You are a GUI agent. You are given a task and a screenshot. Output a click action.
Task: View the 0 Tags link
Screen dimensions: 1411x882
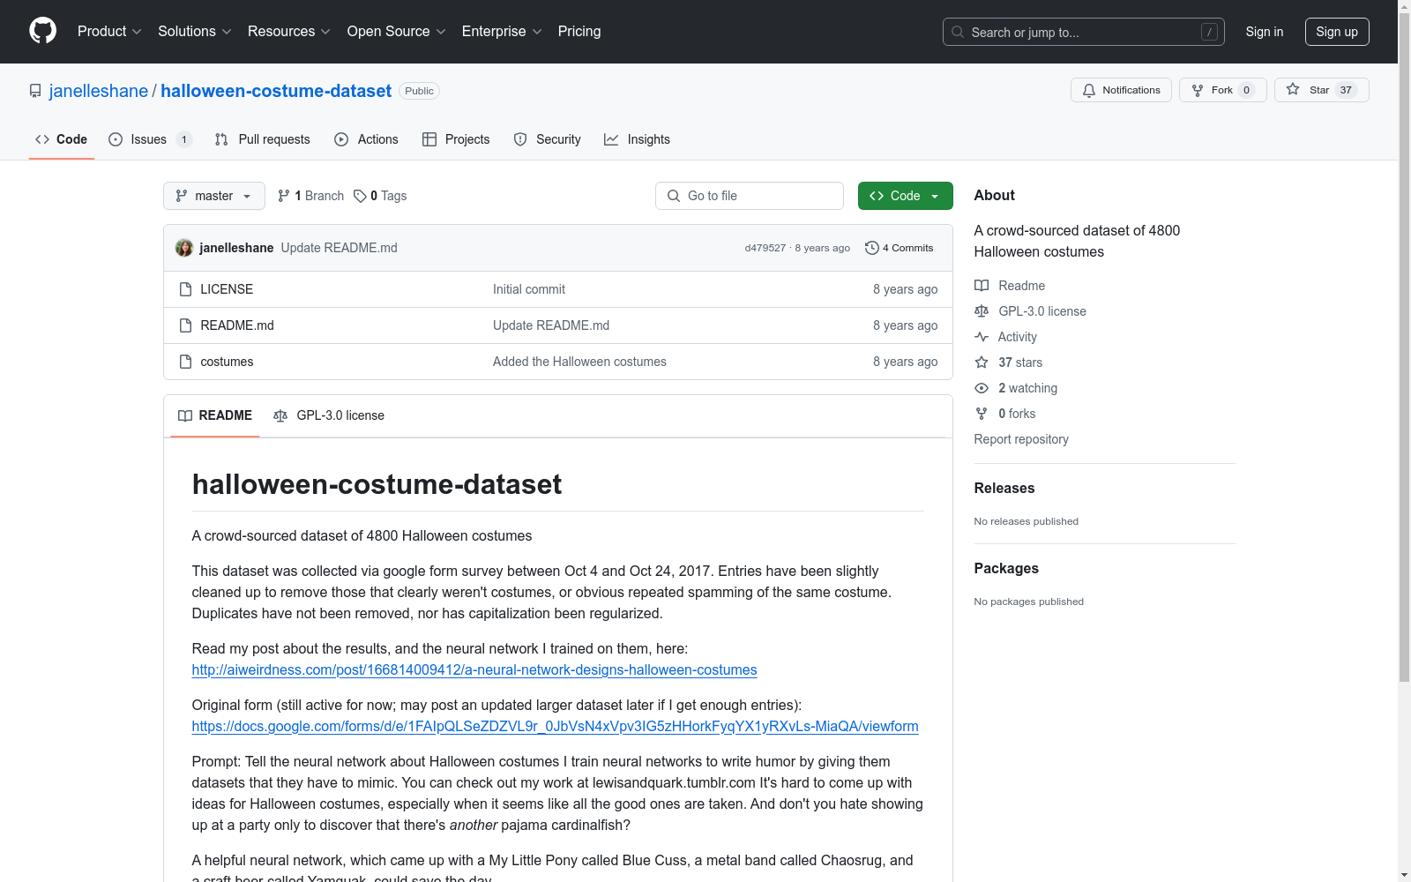pos(380,196)
